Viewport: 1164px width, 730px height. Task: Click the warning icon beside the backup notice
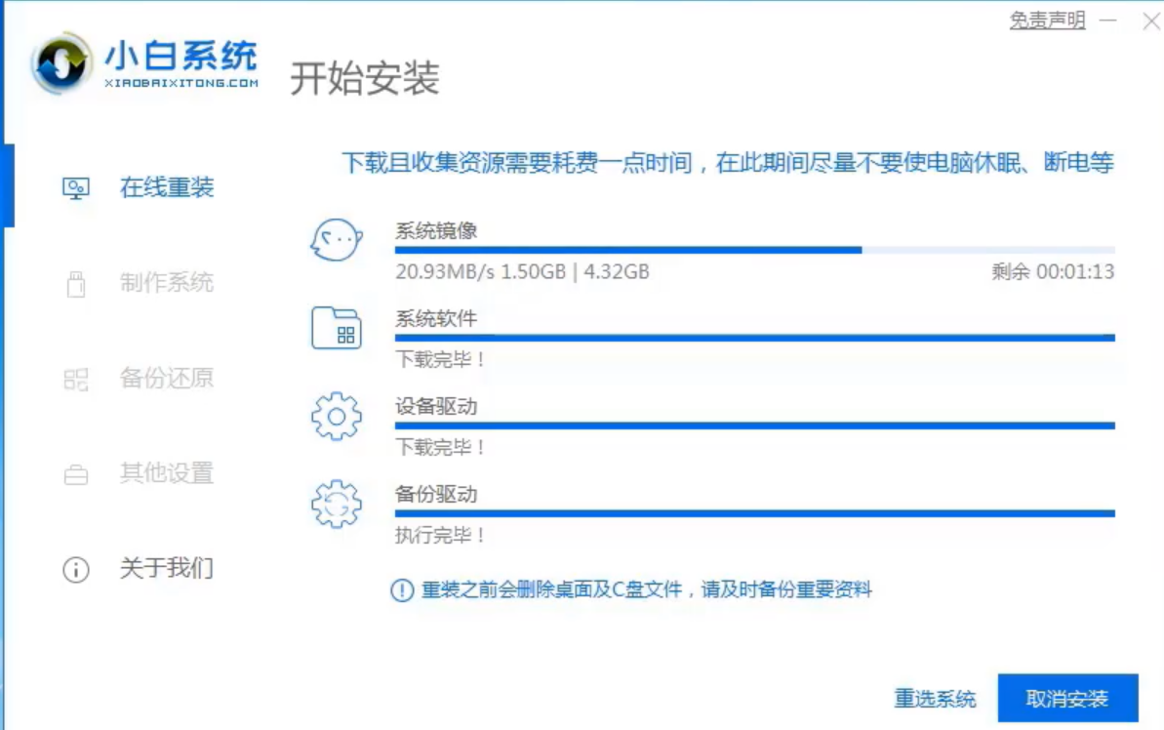pyautogui.click(x=399, y=590)
